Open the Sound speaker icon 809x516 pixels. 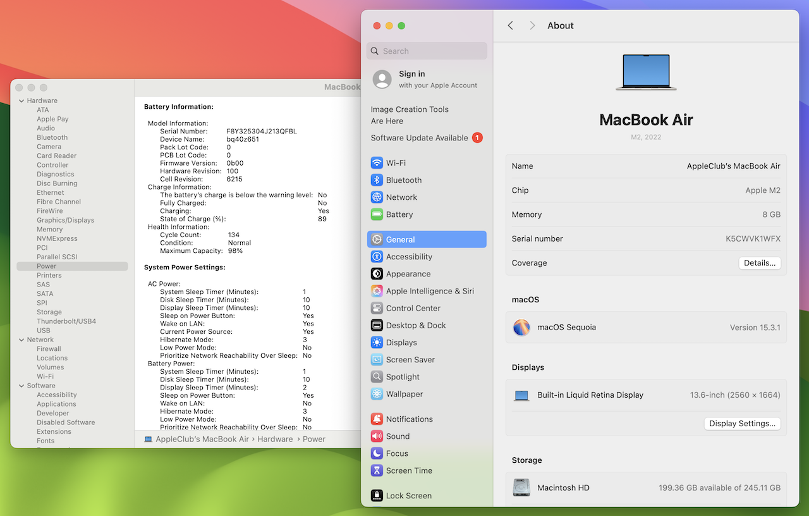(x=377, y=436)
